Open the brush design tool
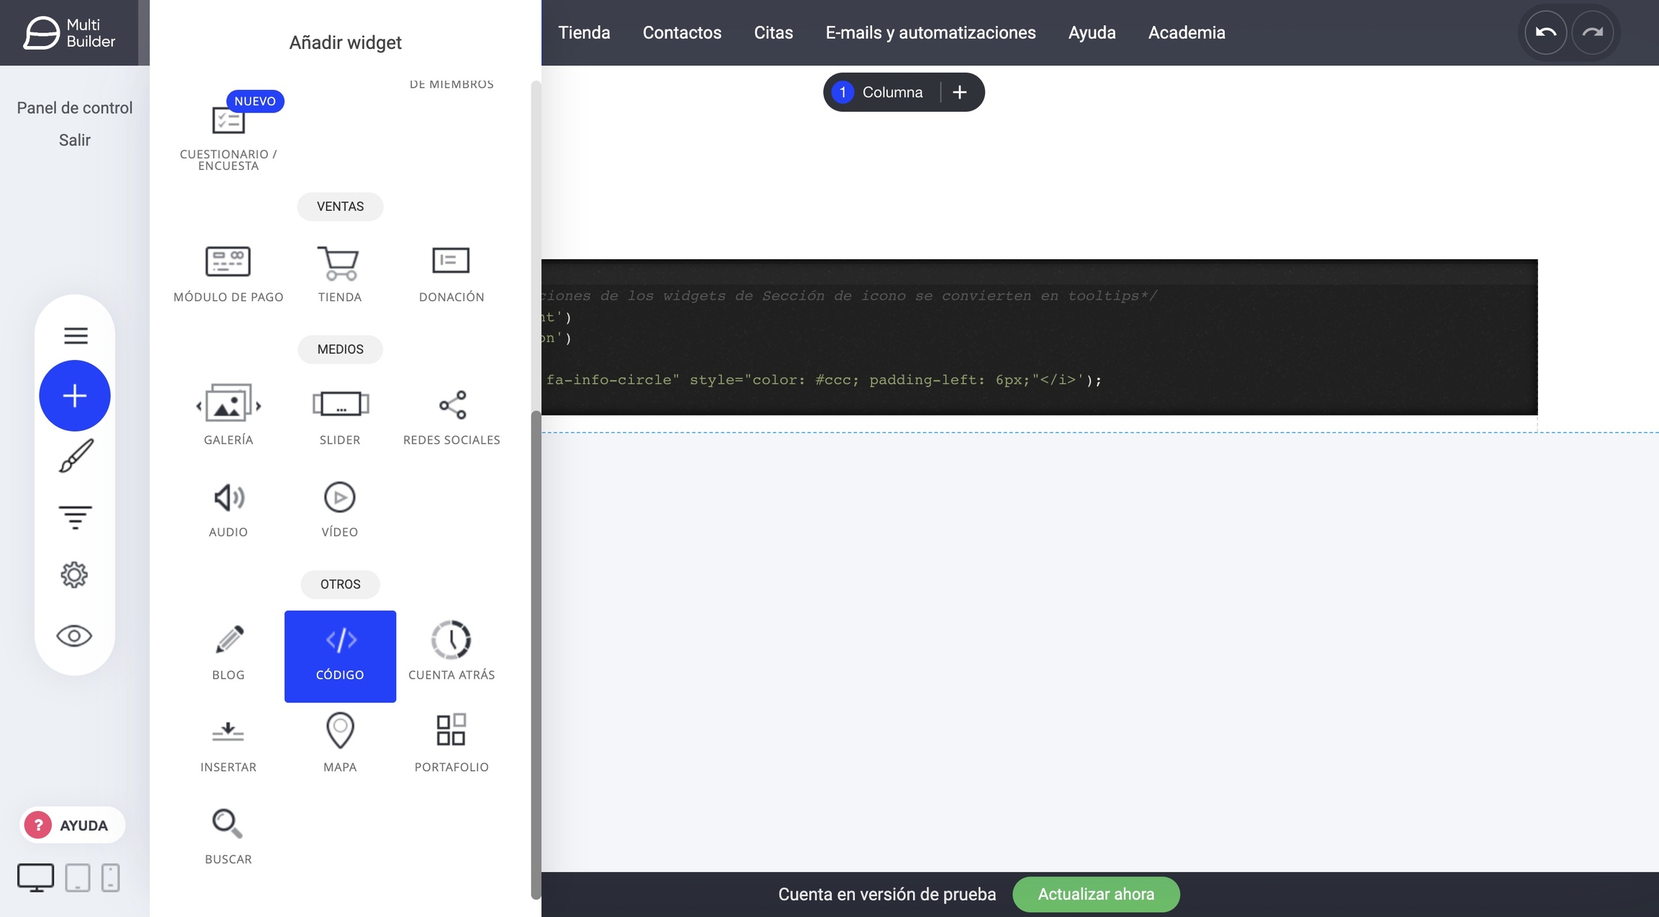The image size is (1659, 917). (75, 456)
